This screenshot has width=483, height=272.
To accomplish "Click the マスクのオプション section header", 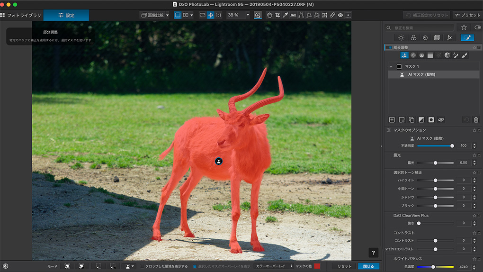I will pyautogui.click(x=432, y=130).
